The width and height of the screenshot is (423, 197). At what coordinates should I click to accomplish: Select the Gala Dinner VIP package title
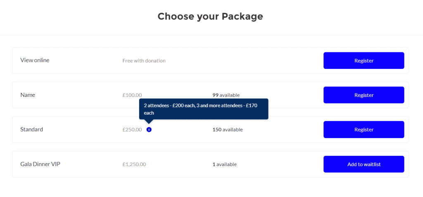40,164
